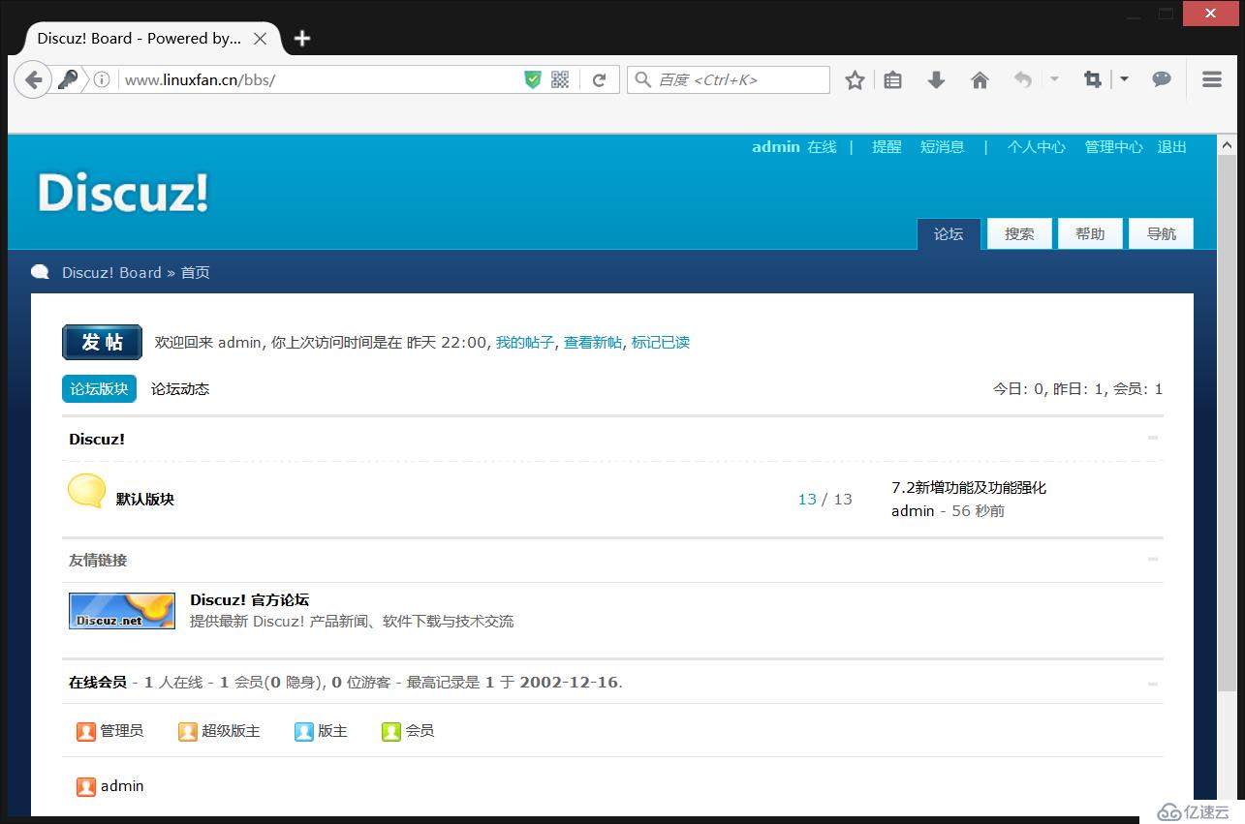
Task: Open site information icon in address bar
Action: point(102,79)
